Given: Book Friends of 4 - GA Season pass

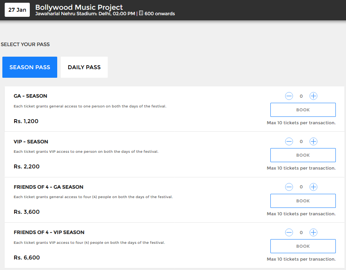Looking at the screenshot, I should (303, 201).
